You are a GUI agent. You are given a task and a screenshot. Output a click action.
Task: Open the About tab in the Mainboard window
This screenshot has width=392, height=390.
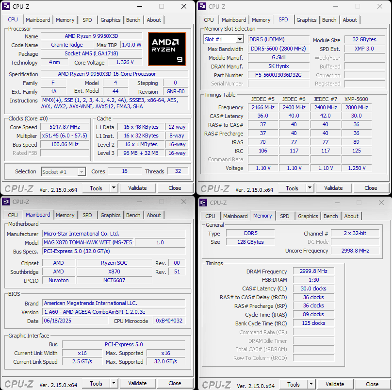coord(154,215)
